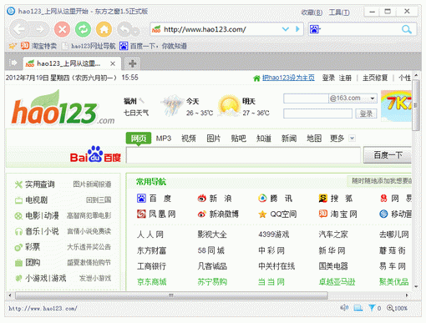Open 彩票 in the left sidebar

(x=33, y=247)
